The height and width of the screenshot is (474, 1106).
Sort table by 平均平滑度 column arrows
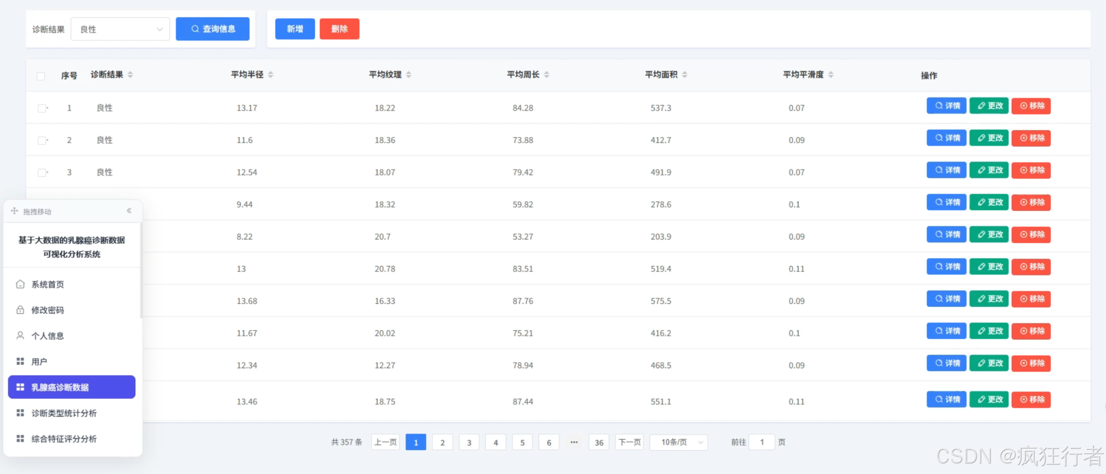click(831, 75)
